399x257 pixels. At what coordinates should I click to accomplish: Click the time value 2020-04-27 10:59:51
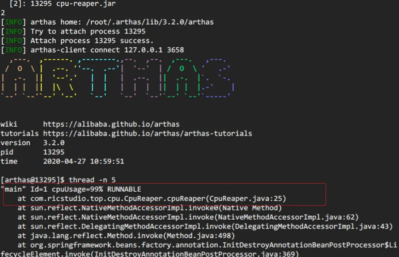[83, 162]
